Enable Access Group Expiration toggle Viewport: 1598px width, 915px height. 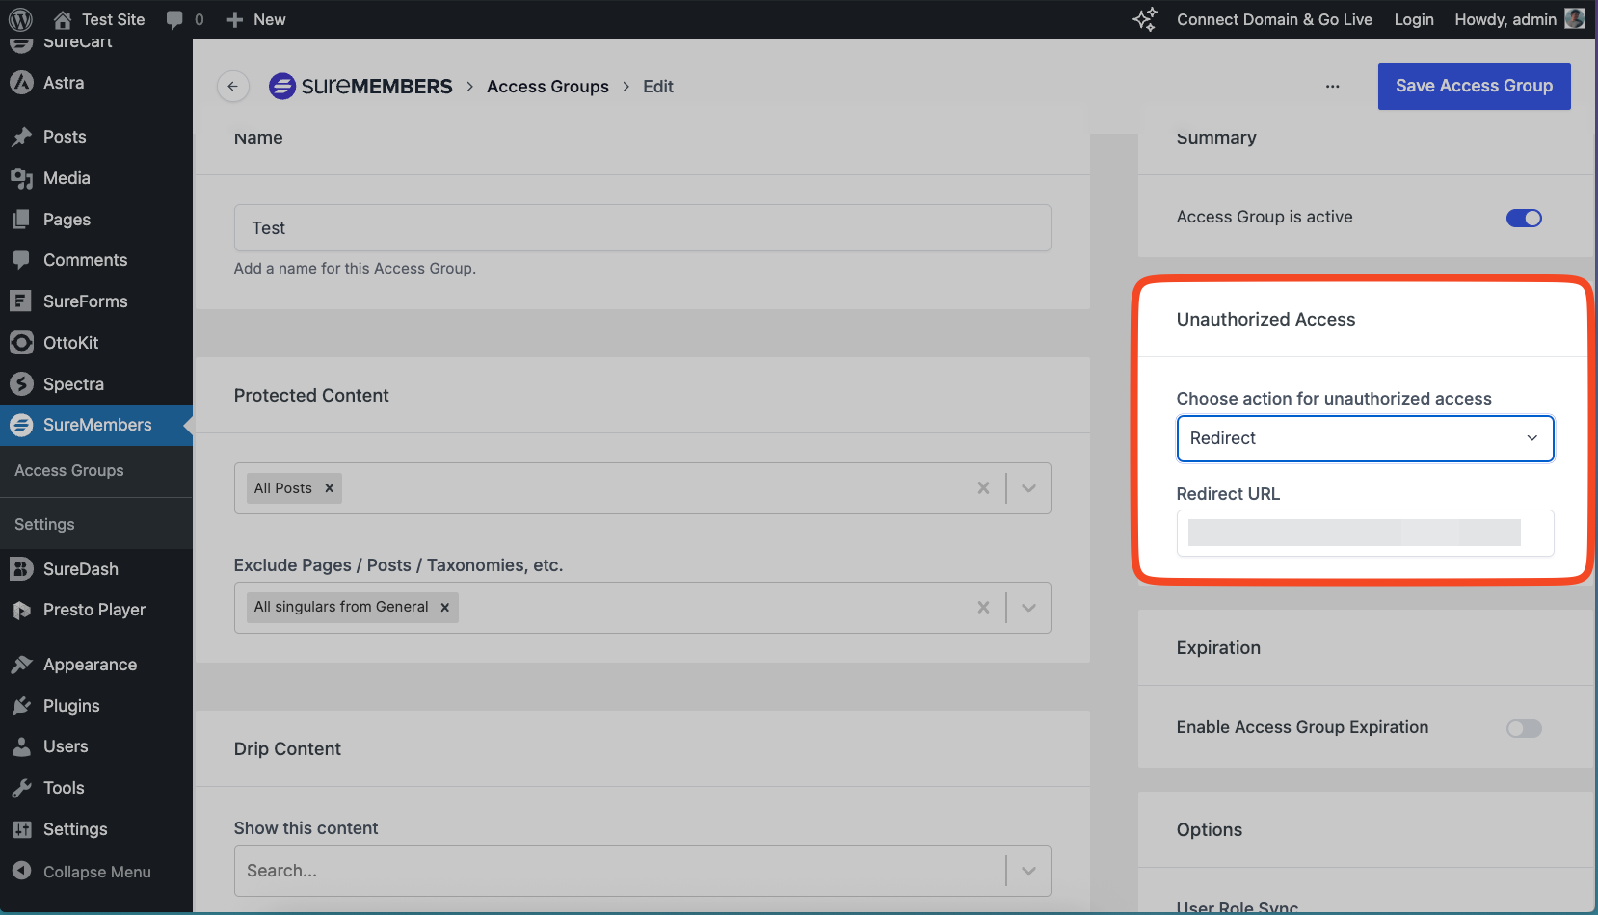(1524, 728)
